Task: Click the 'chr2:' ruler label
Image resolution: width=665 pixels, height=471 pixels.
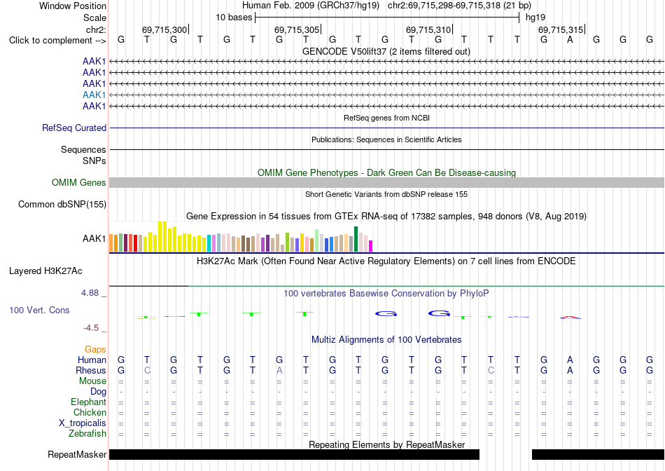Action: tap(96, 29)
